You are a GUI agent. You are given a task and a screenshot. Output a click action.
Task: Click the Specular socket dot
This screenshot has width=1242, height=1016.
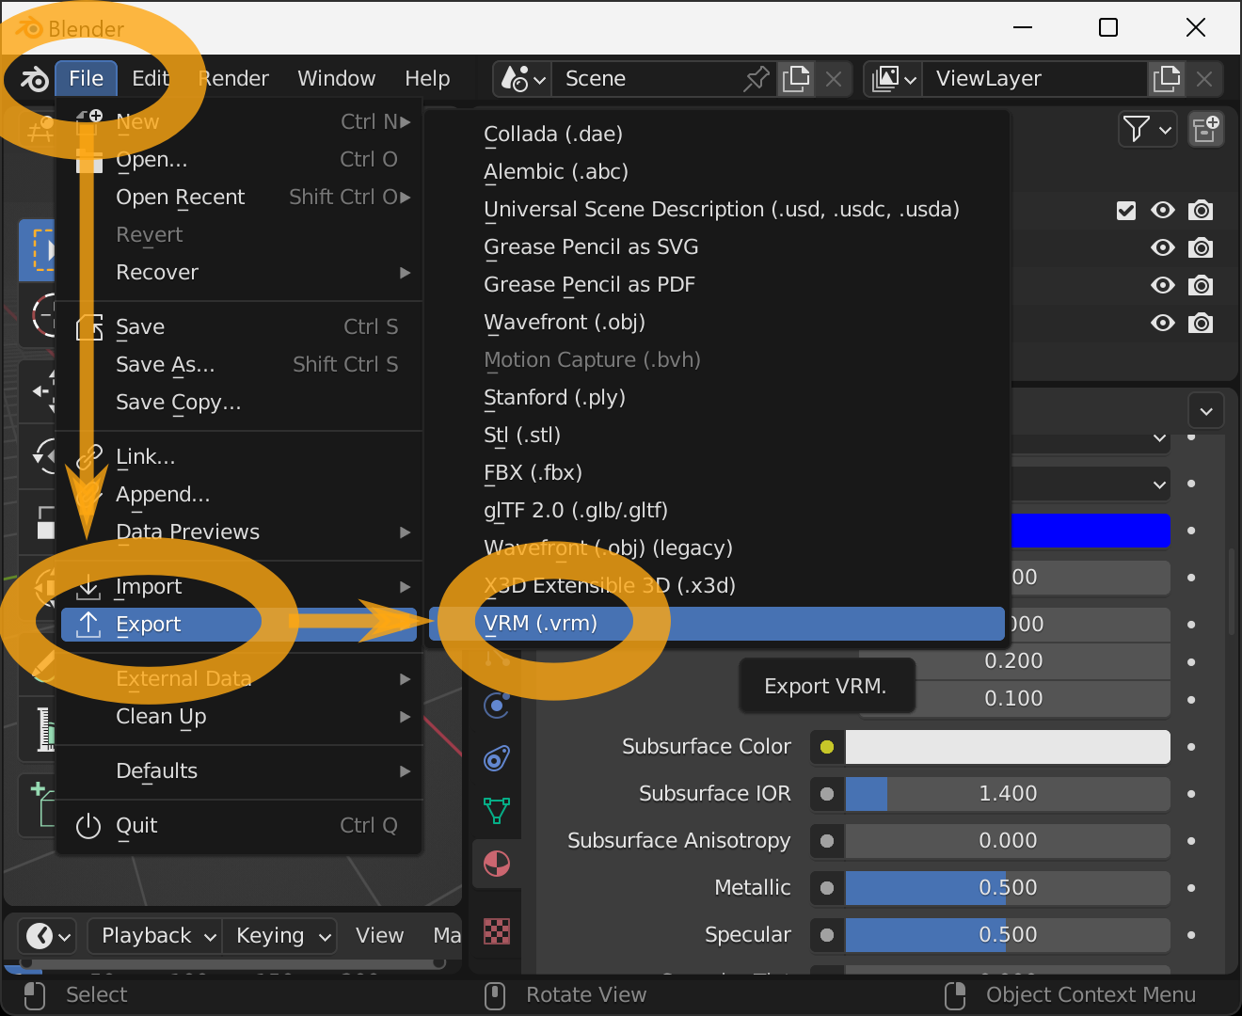coord(827,935)
